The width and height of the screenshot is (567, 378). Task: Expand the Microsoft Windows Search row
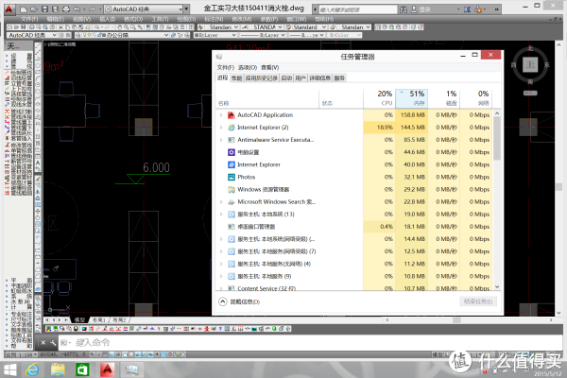221,202
